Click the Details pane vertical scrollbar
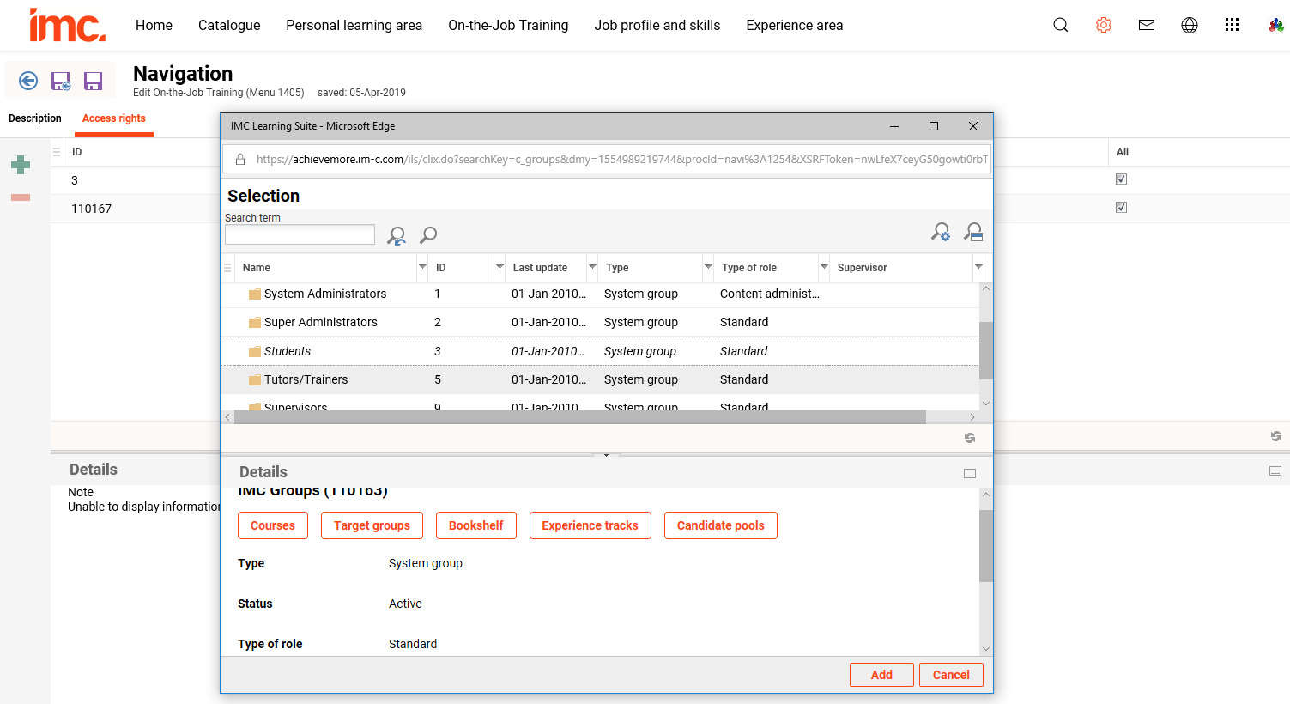Image resolution: width=1290 pixels, height=704 pixels. [986, 546]
